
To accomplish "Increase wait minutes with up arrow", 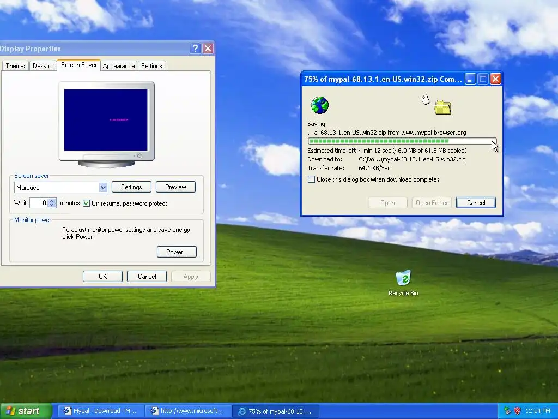I will pyautogui.click(x=52, y=200).
